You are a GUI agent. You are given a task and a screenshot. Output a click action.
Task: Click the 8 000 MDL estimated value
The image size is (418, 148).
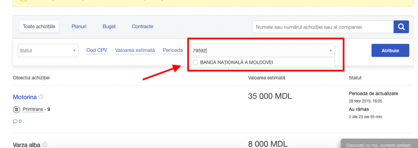click(268, 144)
